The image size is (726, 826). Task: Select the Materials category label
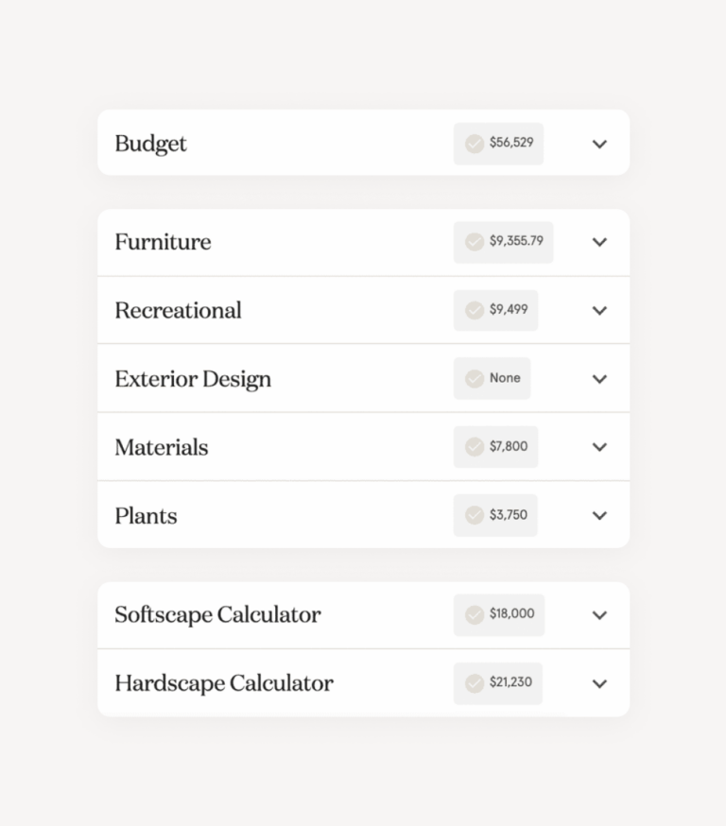point(161,447)
